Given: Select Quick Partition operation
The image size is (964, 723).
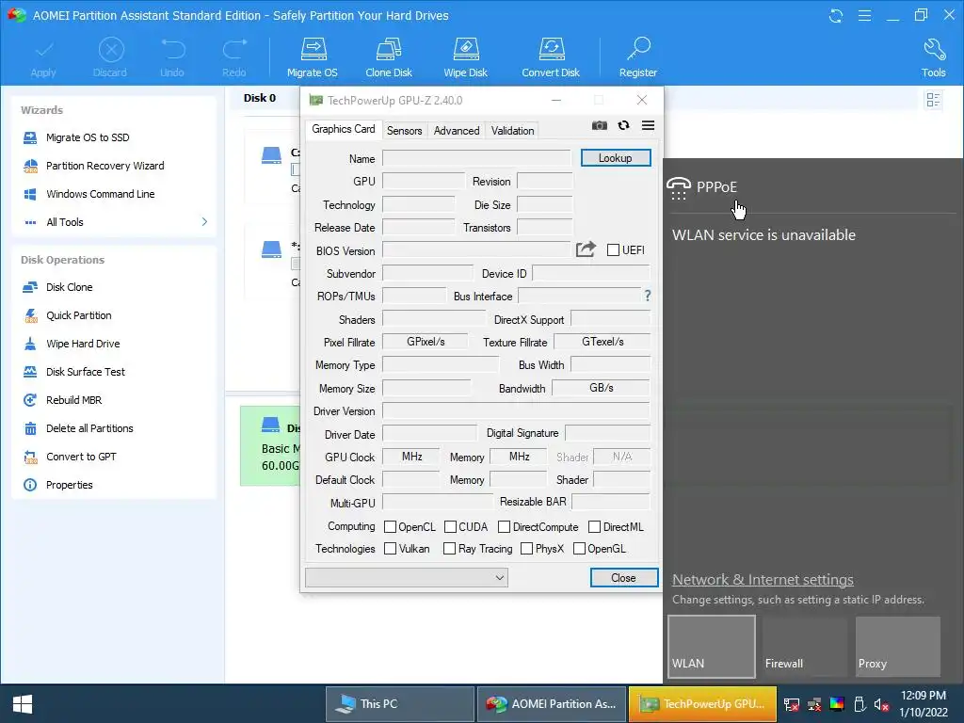Looking at the screenshot, I should coord(67,315).
